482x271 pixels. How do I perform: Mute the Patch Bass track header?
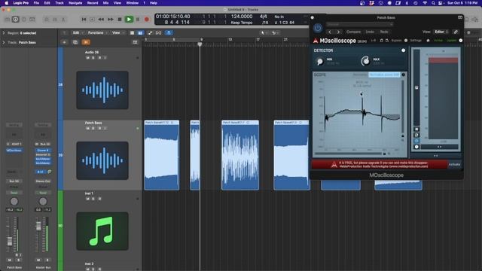88,128
